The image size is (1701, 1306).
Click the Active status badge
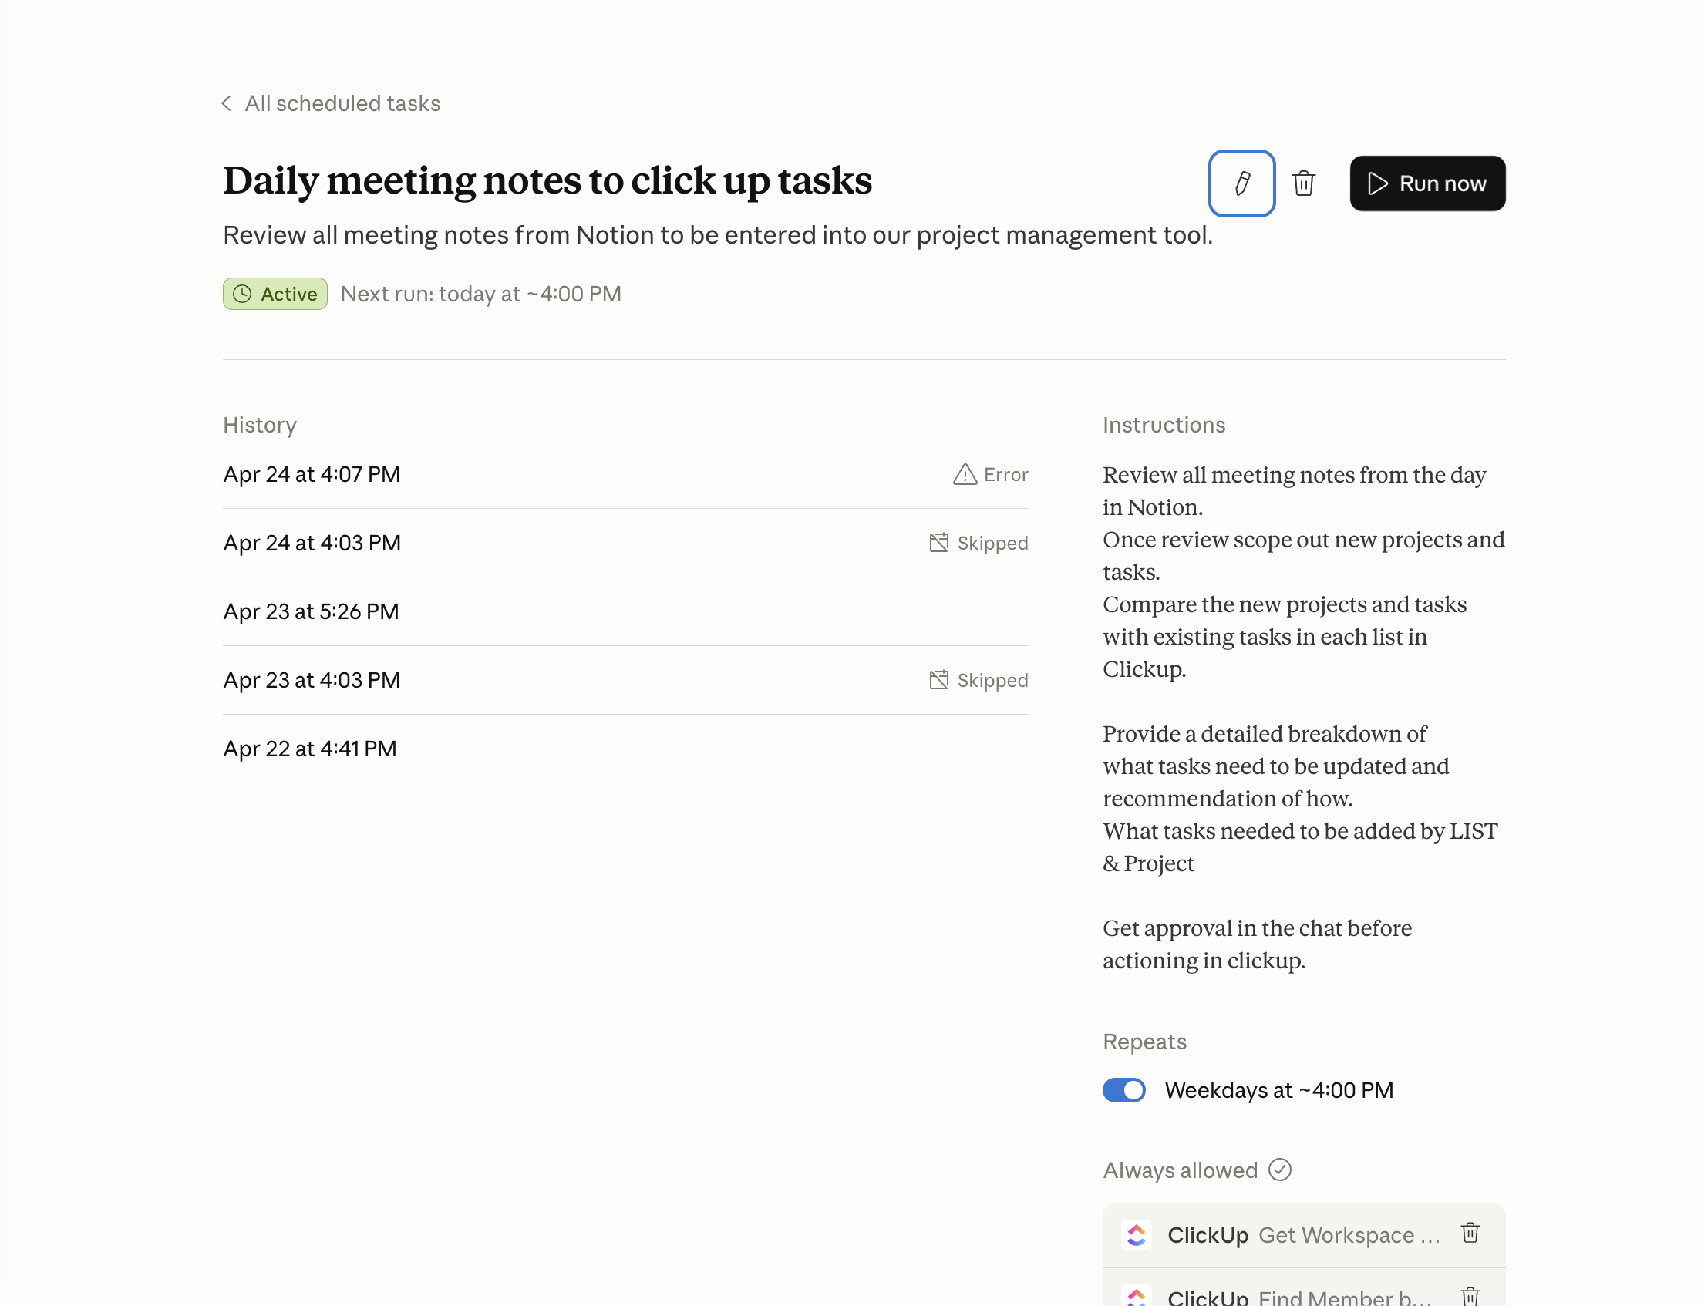coord(275,294)
